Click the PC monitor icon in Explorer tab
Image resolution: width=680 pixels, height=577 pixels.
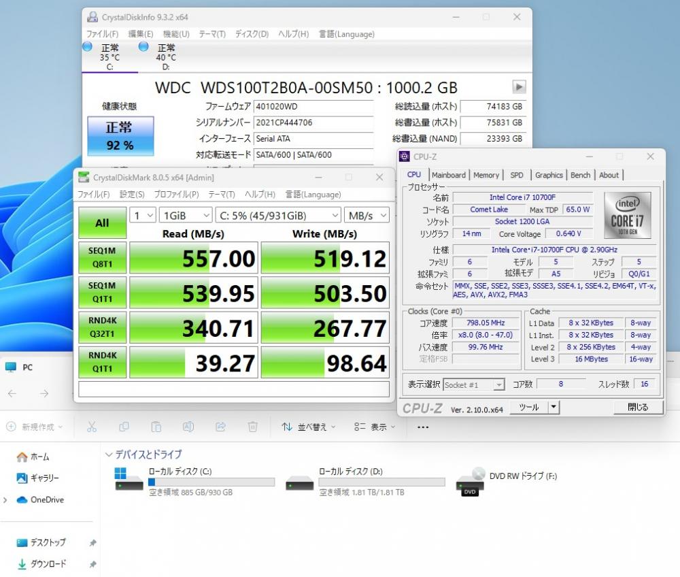[x=11, y=367]
